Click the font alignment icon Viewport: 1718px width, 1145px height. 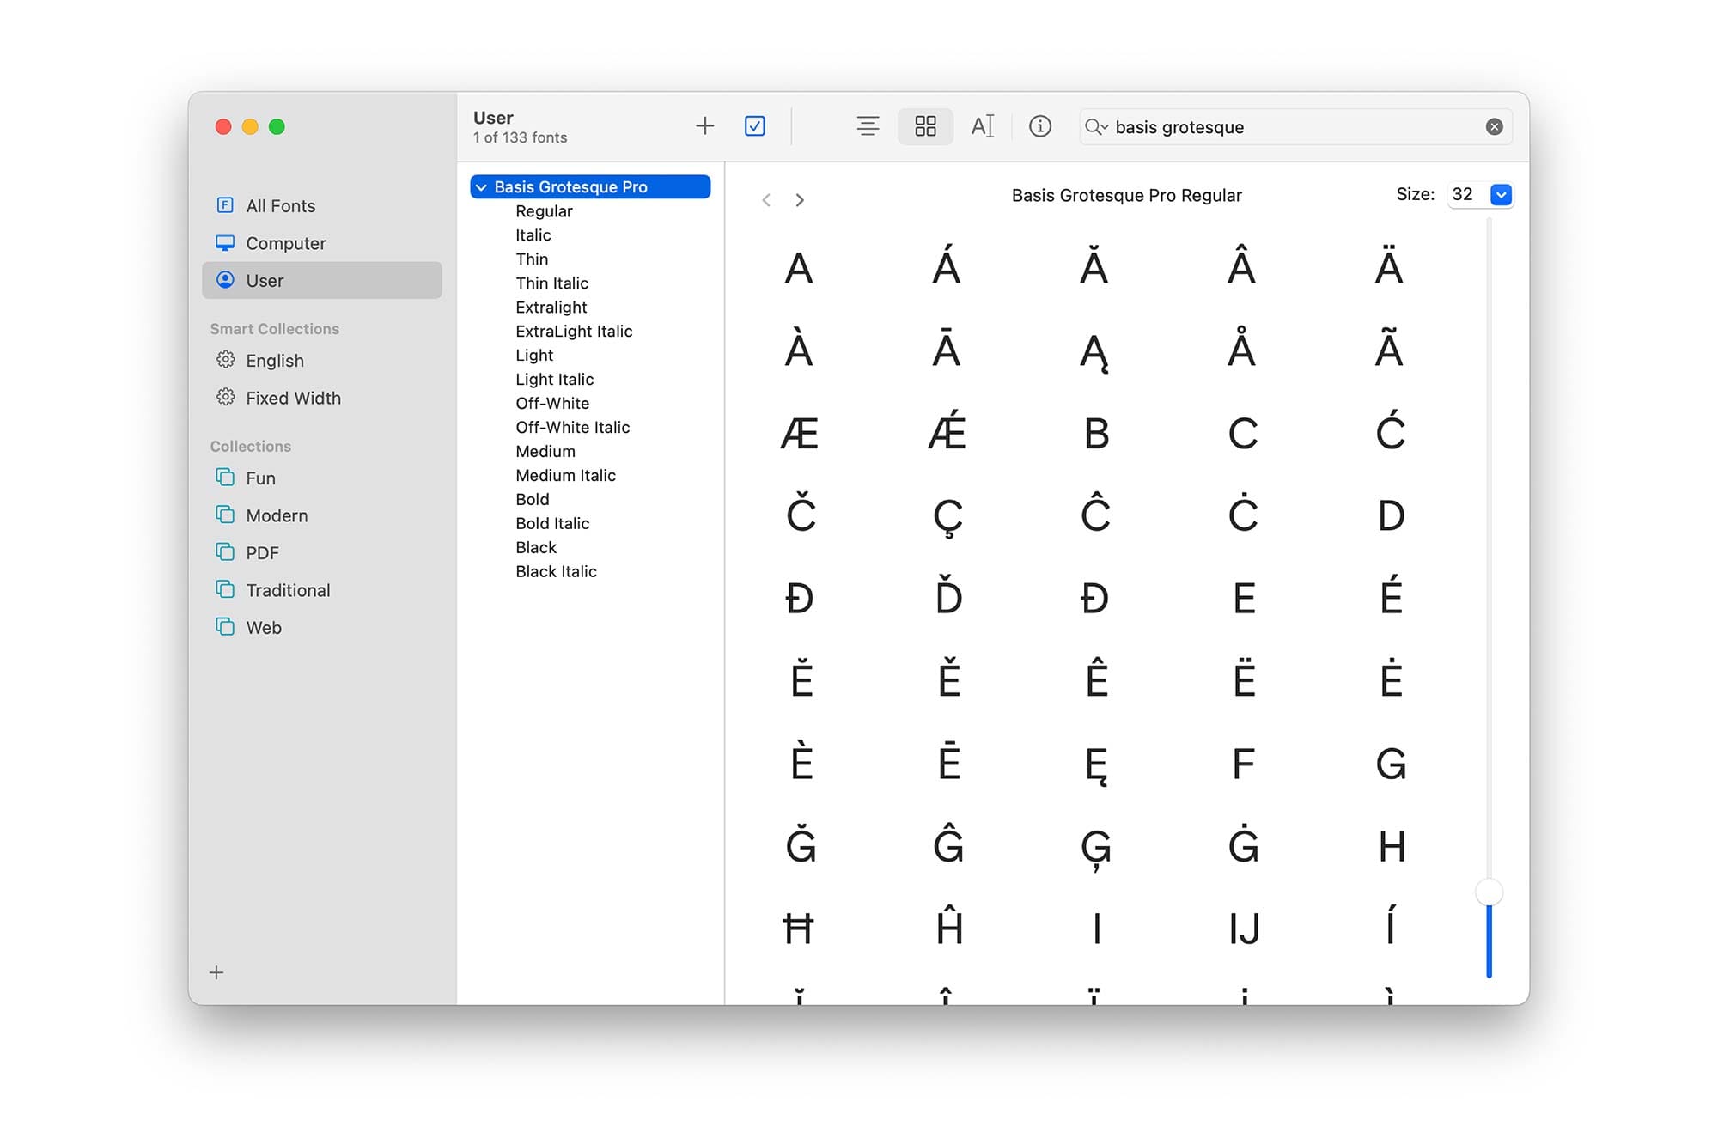tap(868, 125)
